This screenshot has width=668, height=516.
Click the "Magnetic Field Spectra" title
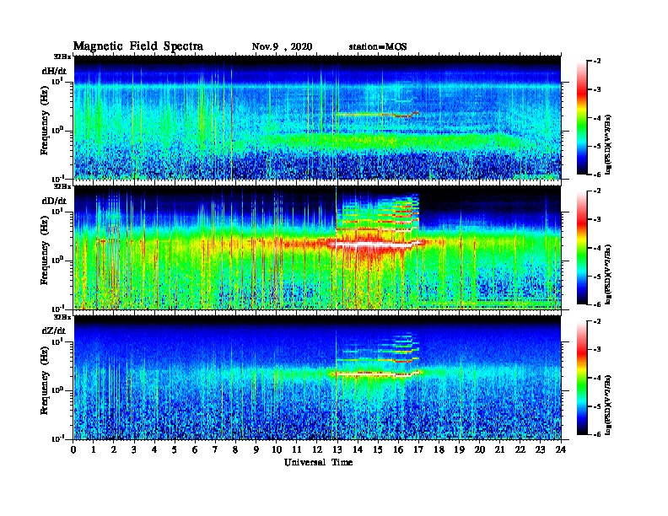point(138,46)
